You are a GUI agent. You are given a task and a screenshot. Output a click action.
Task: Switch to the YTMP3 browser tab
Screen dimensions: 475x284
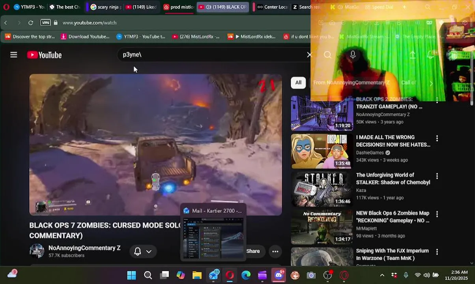click(29, 7)
